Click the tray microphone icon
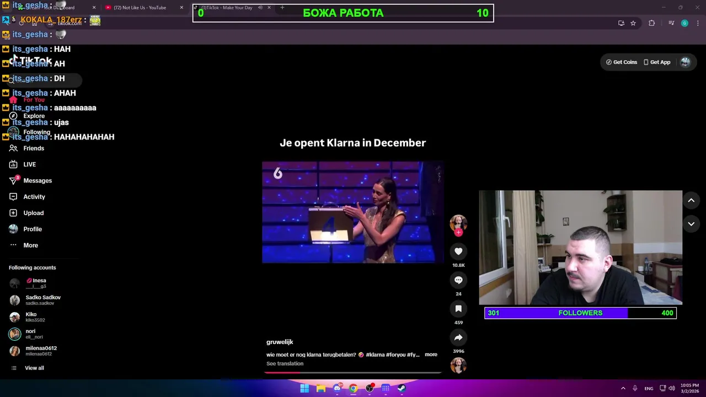This screenshot has width=706, height=397. coord(635,388)
